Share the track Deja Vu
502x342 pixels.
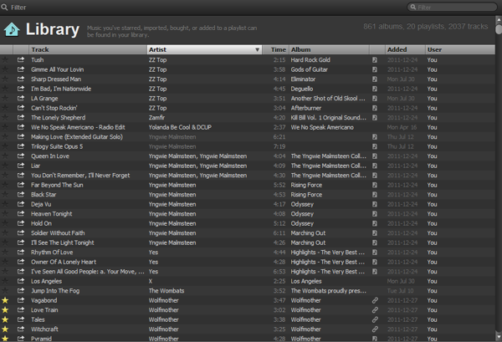(x=21, y=204)
